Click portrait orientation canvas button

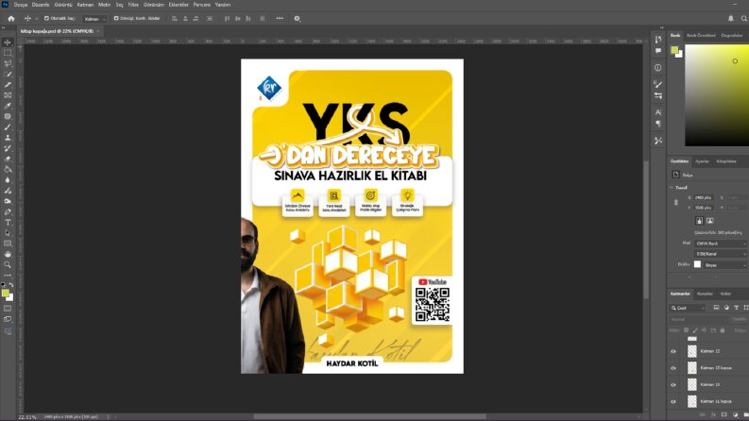click(x=699, y=221)
